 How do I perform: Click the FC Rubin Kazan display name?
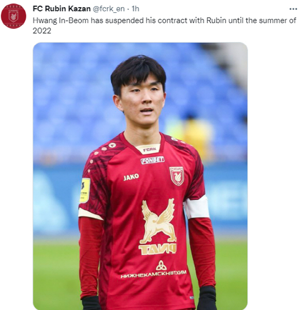click(x=61, y=8)
